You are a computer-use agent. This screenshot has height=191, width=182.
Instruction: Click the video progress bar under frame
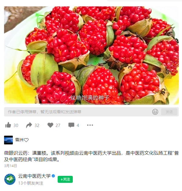(91, 104)
